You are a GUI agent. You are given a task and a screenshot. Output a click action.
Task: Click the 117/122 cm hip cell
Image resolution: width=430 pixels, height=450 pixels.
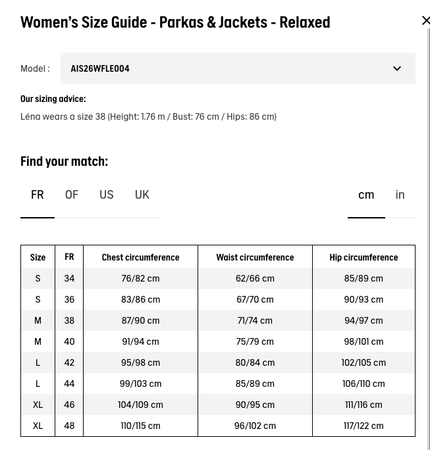click(363, 426)
